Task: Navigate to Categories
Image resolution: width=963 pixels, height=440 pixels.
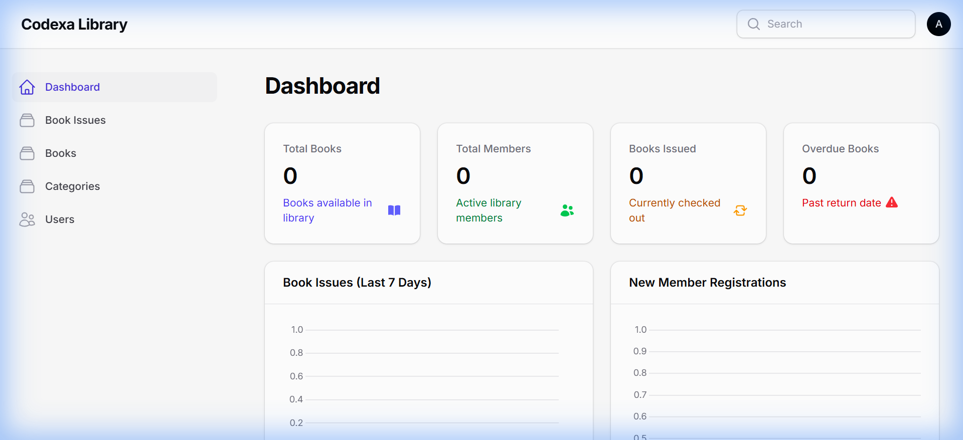Action: tap(114, 186)
